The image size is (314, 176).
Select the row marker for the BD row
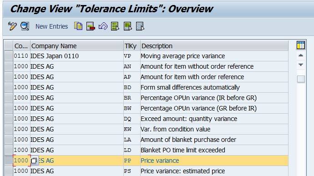point(9,87)
